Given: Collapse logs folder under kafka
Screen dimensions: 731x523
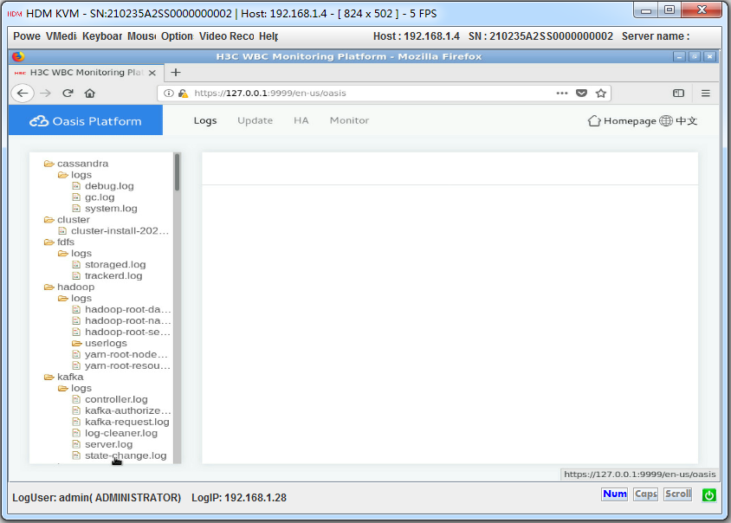Looking at the screenshot, I should coord(63,388).
